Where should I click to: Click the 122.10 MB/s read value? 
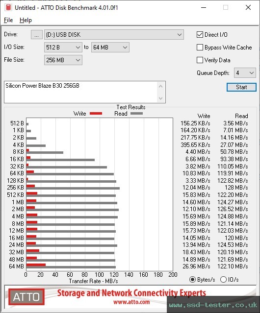click(x=233, y=266)
